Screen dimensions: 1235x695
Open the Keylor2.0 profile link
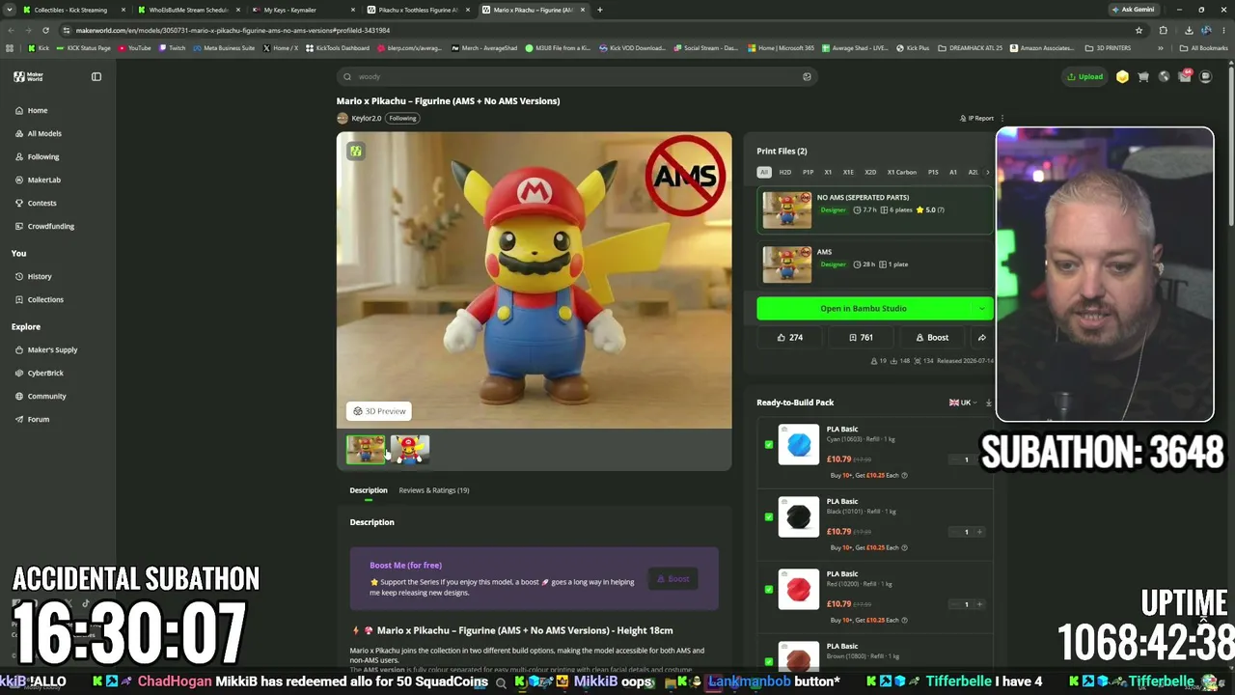(366, 118)
